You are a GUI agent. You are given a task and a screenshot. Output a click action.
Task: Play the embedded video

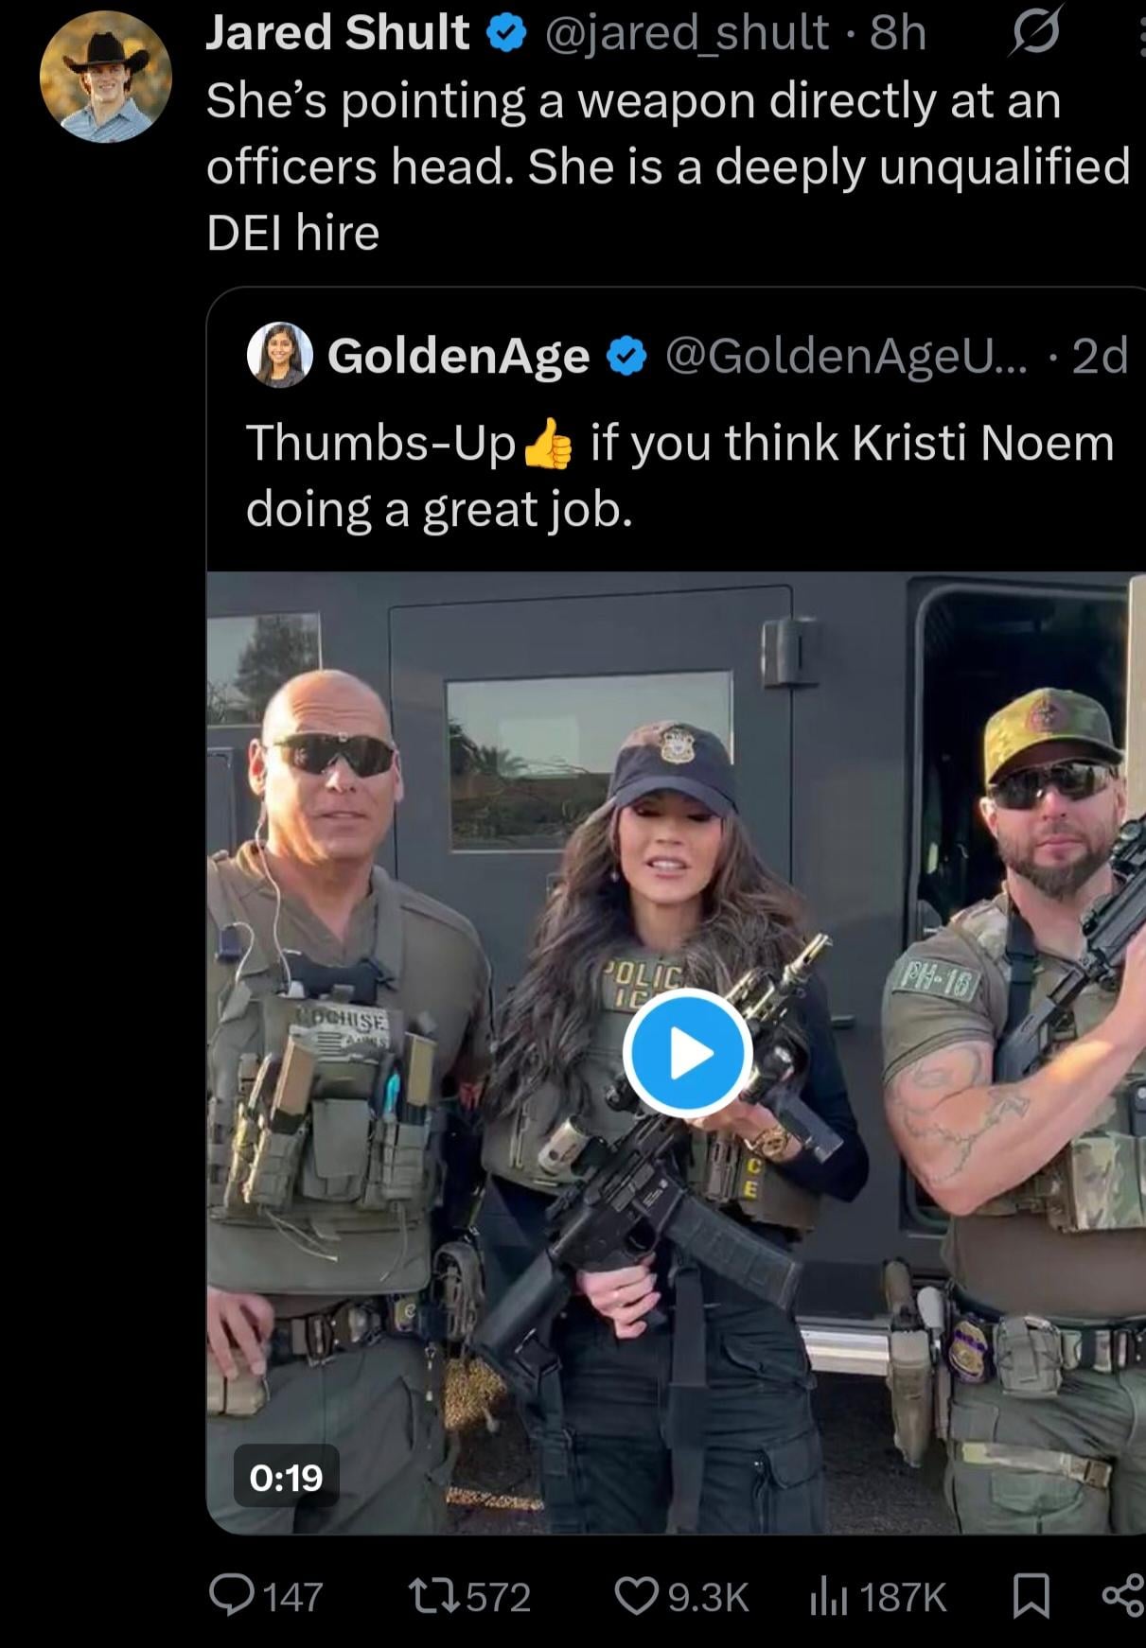point(688,1052)
